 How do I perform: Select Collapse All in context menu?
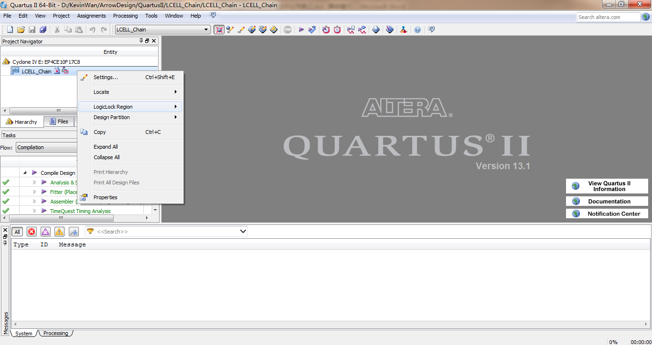130,157
